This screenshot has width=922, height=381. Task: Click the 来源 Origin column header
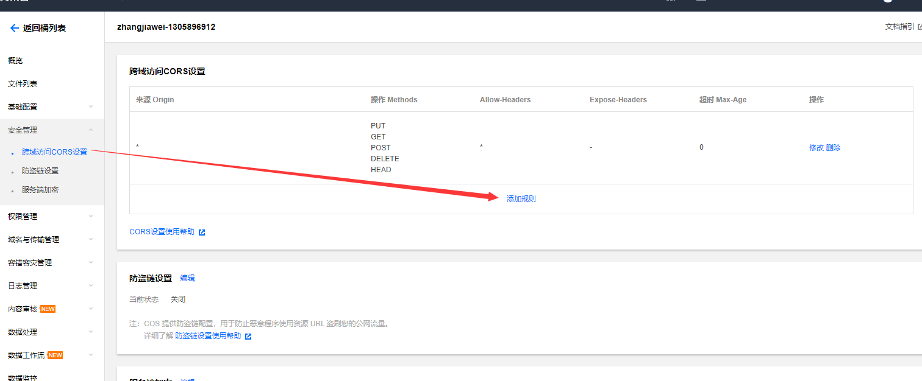pos(155,100)
